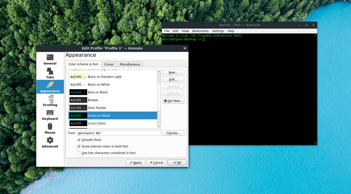Close the Edit Profile dialog
Image resolution: width=351 pixels, height=194 pixels.
coord(185,48)
